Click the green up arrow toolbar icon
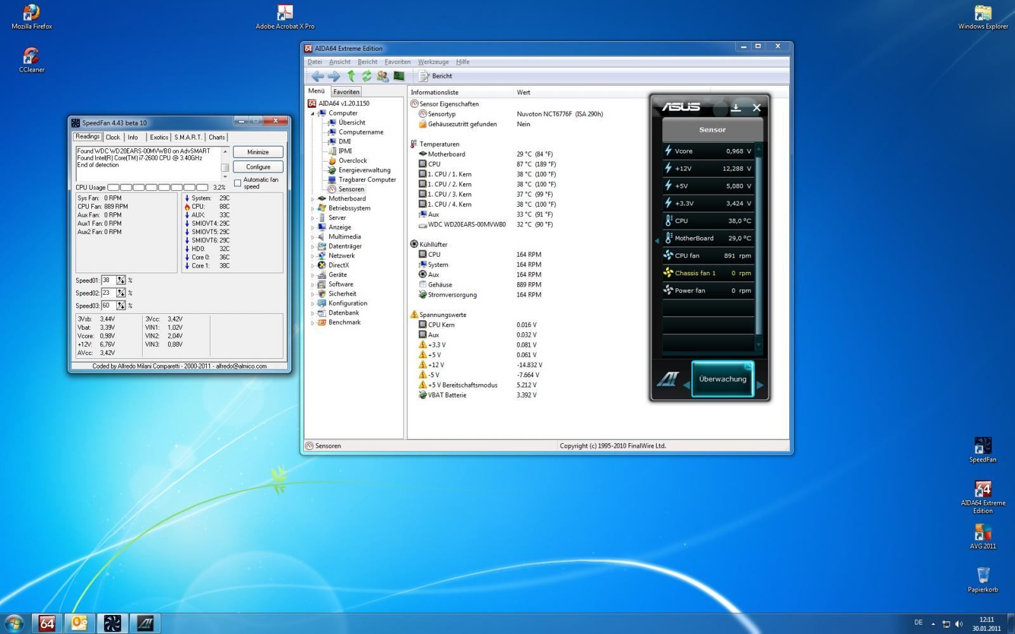Viewport: 1015px width, 634px height. click(x=351, y=76)
